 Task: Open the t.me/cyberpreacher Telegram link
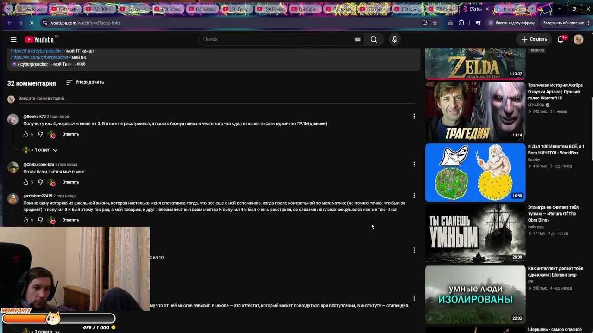click(x=37, y=51)
